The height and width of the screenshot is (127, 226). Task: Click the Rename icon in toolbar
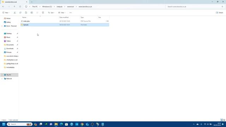[32, 13]
